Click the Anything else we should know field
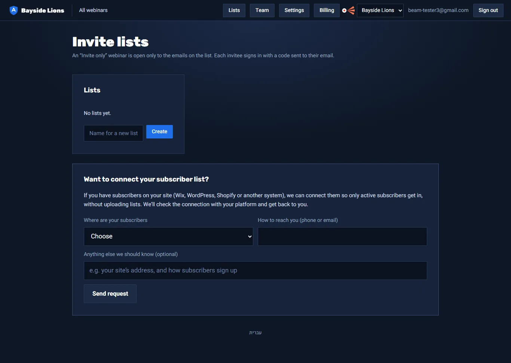 [255, 271]
